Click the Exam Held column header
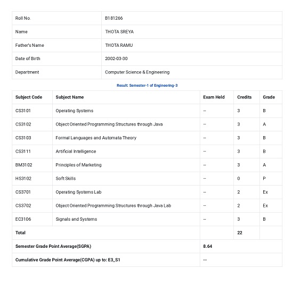This screenshot has height=285, width=292. pos(214,97)
